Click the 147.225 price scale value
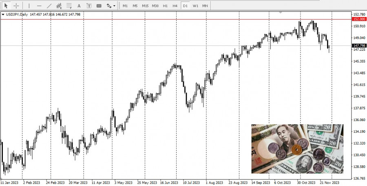The width and height of the screenshot is (367, 186). pos(359,50)
